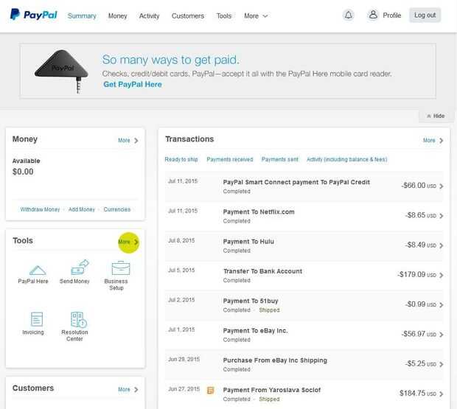Click Add Money
The width and height of the screenshot is (457, 409).
coord(82,209)
